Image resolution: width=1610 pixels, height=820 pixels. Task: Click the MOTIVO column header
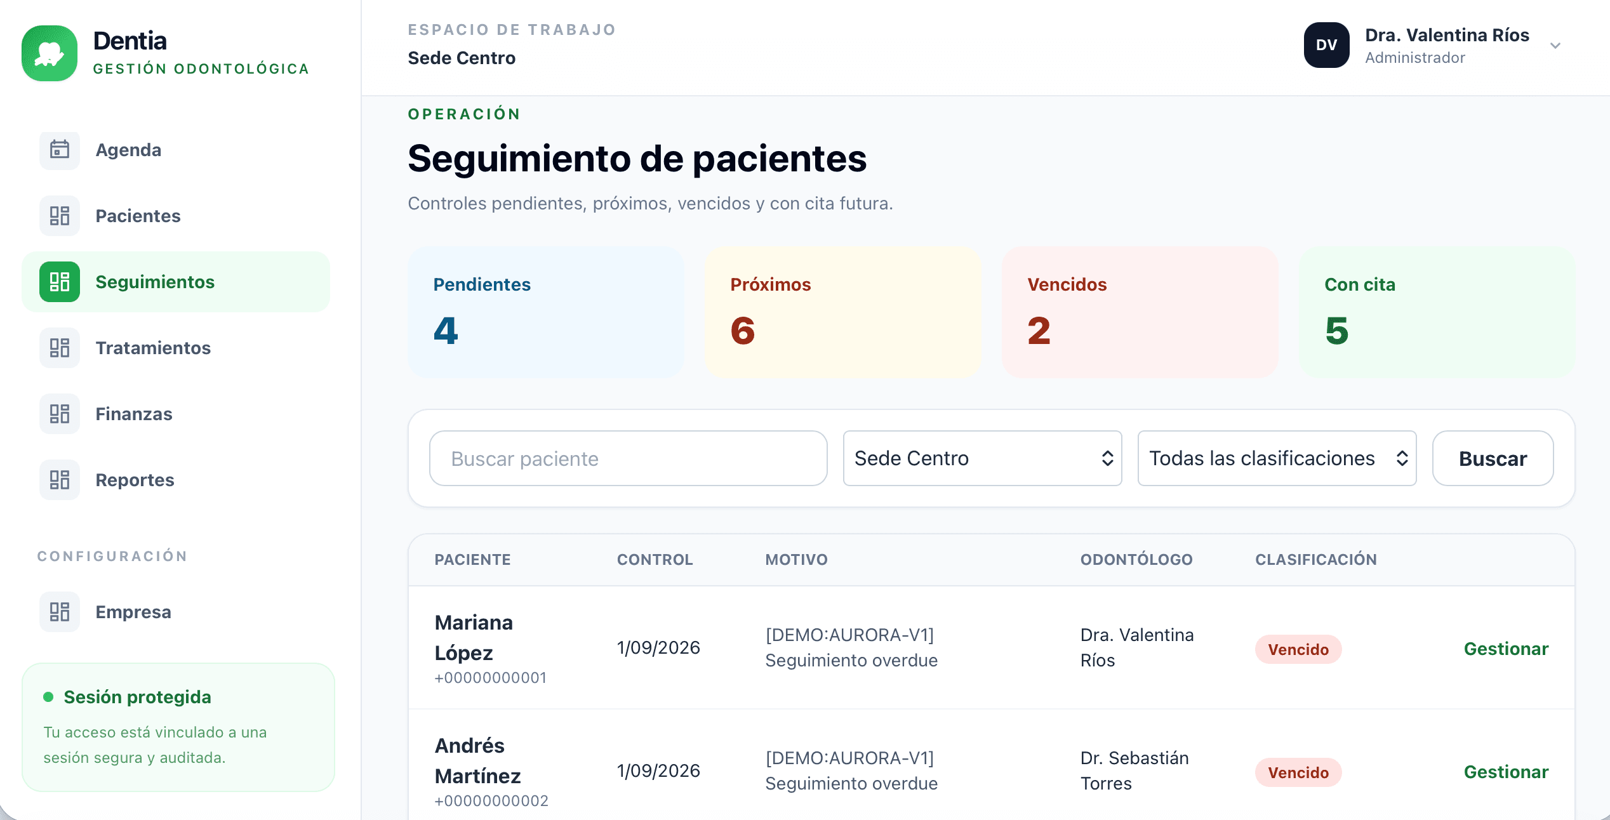[796, 560]
